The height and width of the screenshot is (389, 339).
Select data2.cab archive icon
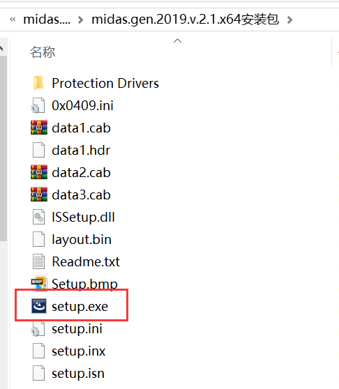pyautogui.click(x=39, y=172)
